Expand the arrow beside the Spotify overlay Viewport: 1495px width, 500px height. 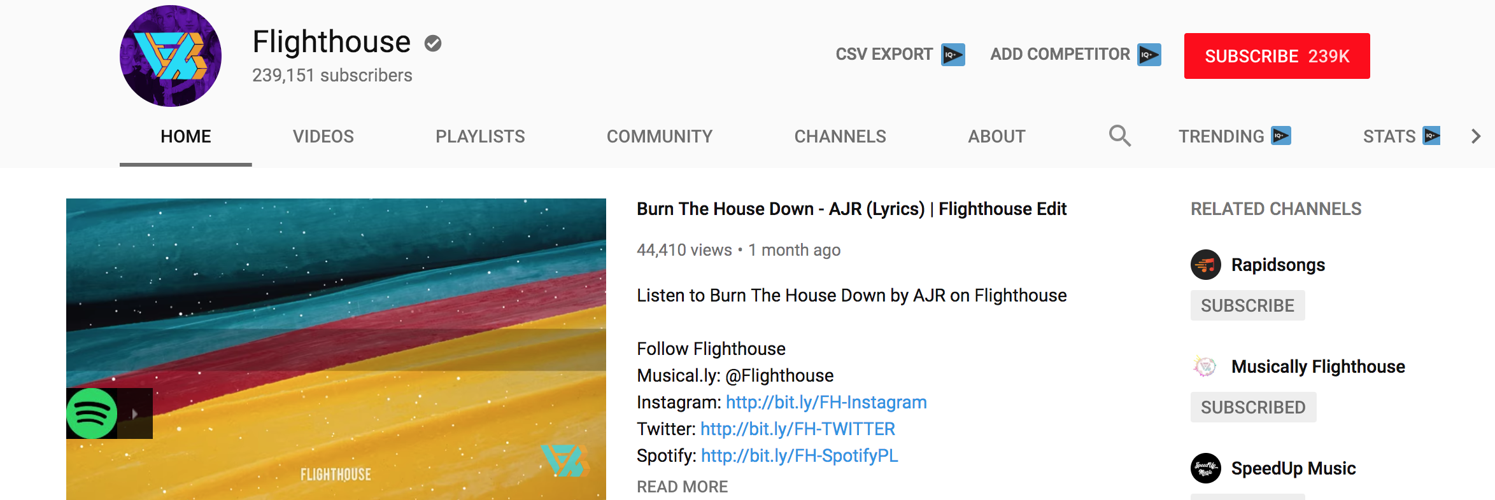pos(135,413)
